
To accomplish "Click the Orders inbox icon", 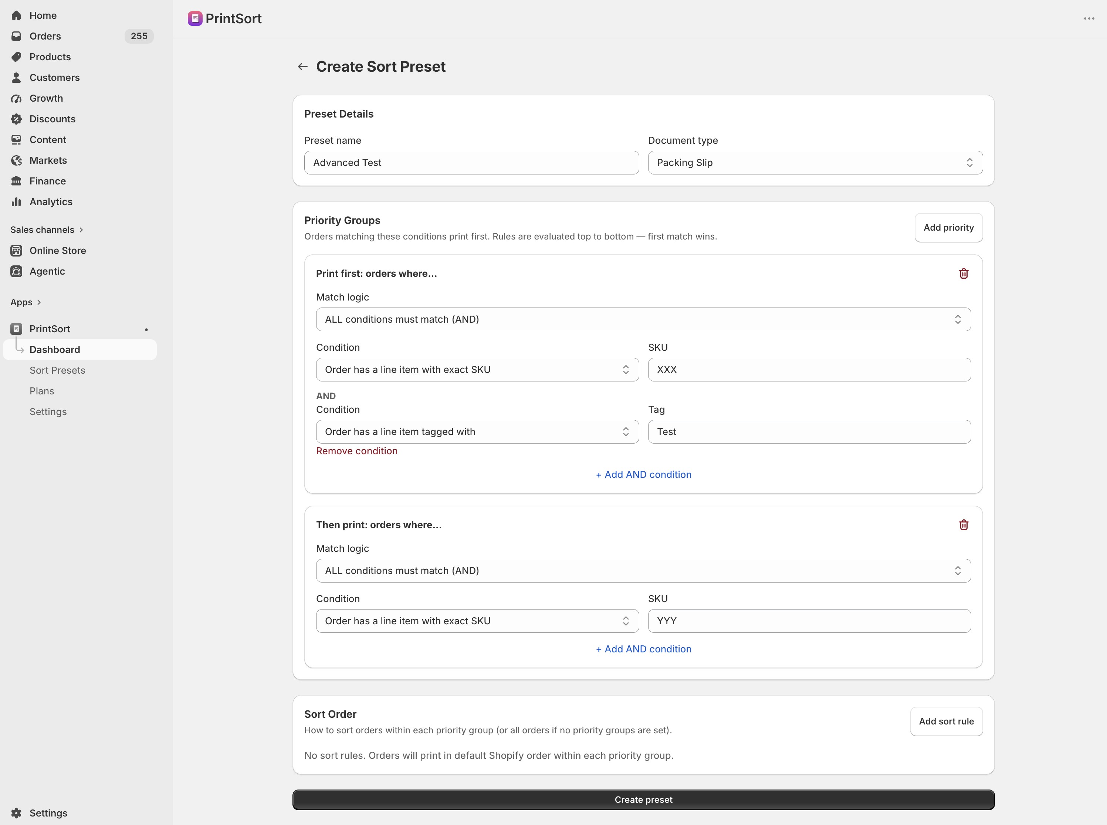I will click(17, 36).
